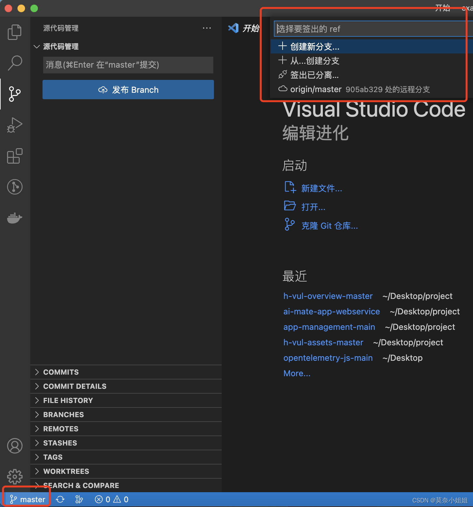Expand the WORKTREES section

point(126,471)
